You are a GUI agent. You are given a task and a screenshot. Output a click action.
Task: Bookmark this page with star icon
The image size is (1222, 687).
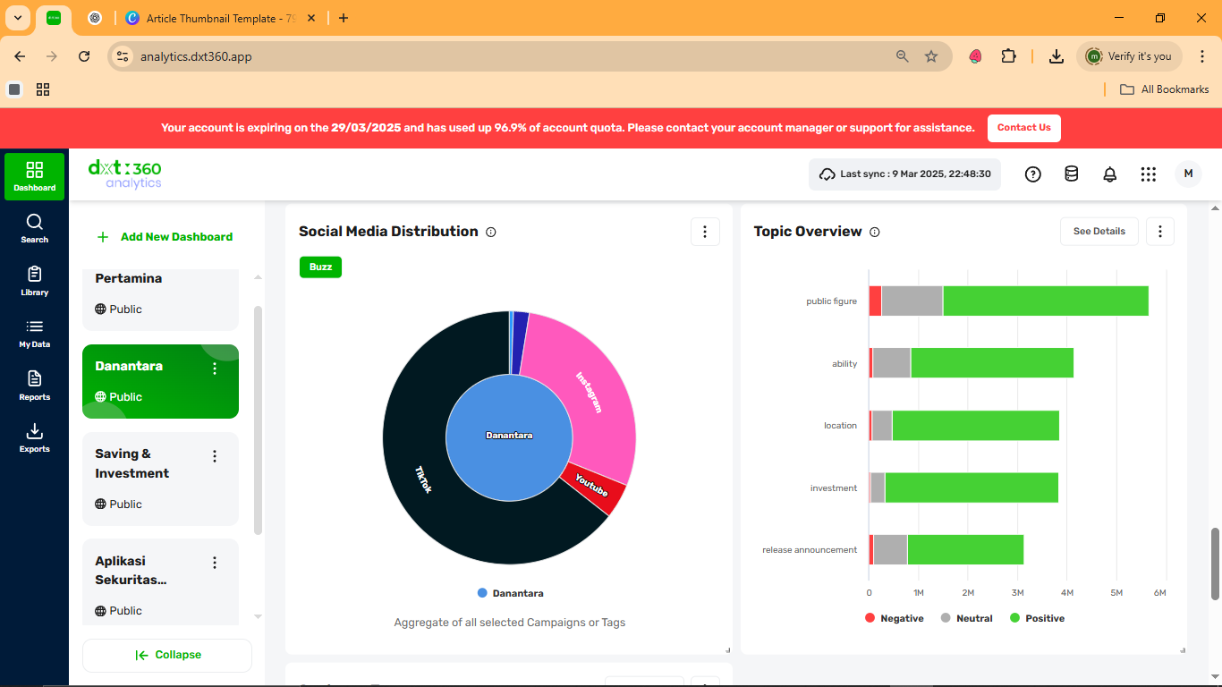click(x=931, y=56)
